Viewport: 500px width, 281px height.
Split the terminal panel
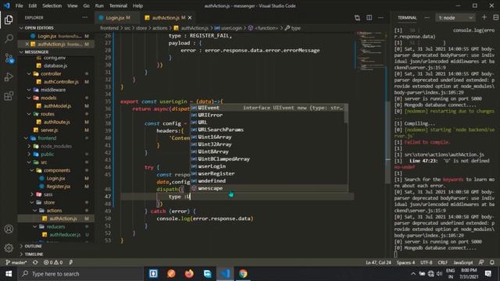coord(496,17)
